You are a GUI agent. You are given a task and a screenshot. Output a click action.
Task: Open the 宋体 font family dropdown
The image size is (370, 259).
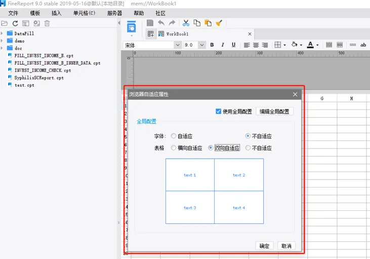[178, 45]
